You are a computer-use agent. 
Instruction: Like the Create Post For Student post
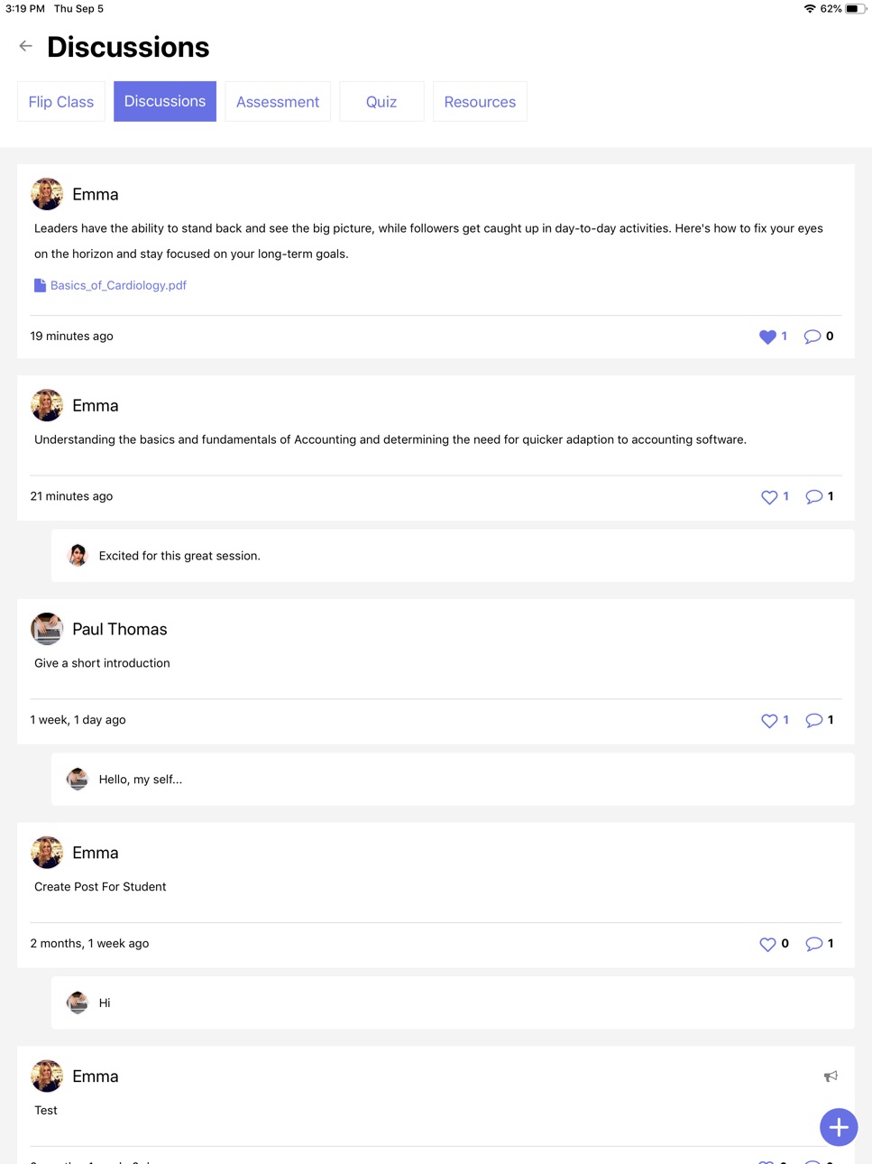pyautogui.click(x=767, y=944)
